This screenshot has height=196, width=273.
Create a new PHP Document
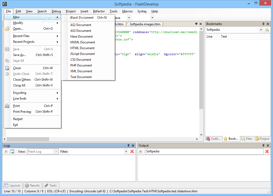[x=88, y=65]
